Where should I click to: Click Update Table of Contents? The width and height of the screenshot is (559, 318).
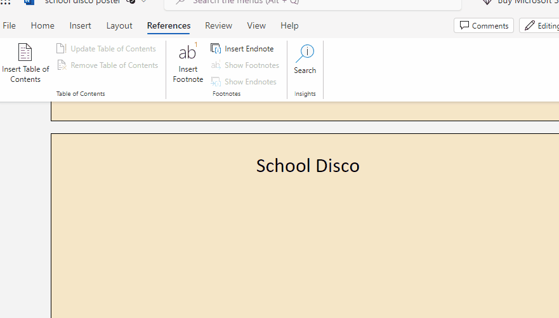coord(106,49)
